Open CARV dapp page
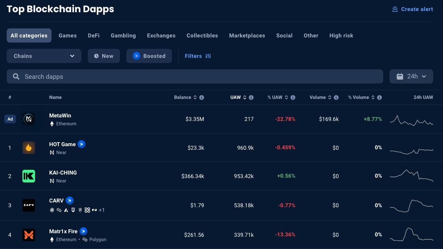 [56, 201]
